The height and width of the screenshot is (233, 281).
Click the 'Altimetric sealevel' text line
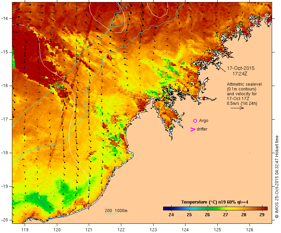coord(244,84)
